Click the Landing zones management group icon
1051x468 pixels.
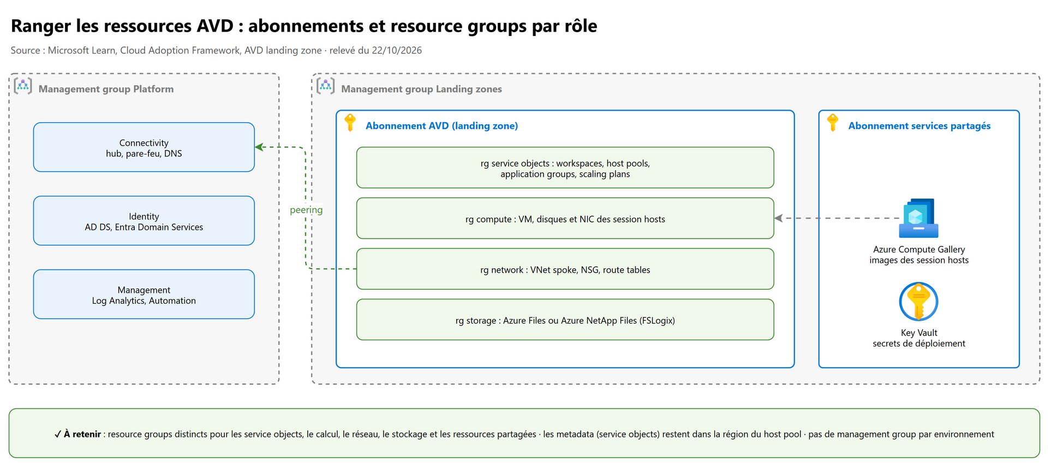pos(326,86)
